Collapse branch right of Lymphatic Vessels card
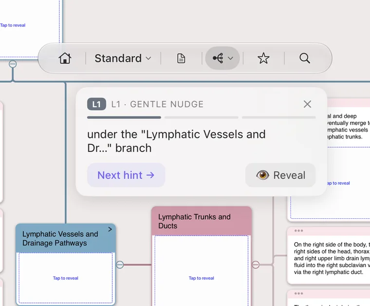The image size is (370, 306). click(x=120, y=265)
